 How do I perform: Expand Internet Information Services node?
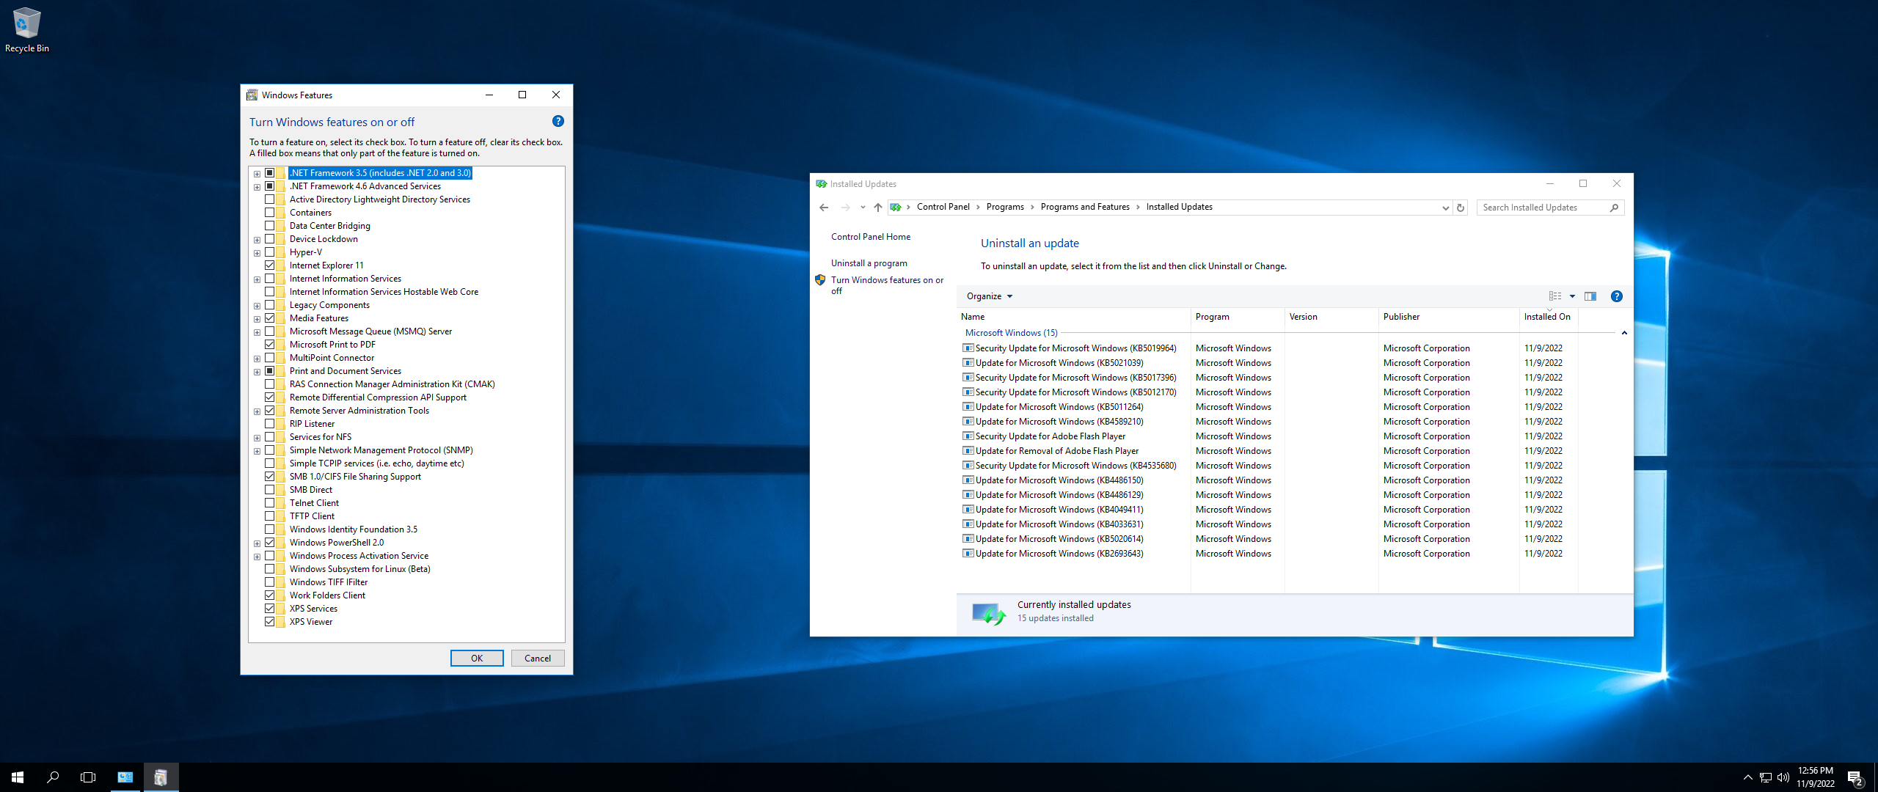pos(257,279)
